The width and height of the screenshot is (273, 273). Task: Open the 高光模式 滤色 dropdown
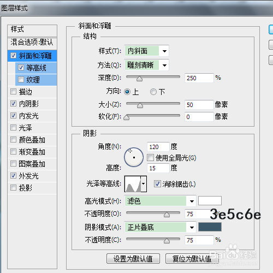(x=160, y=201)
